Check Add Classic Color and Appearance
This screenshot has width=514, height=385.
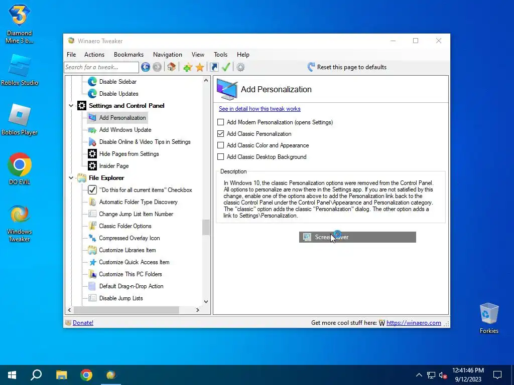click(221, 145)
